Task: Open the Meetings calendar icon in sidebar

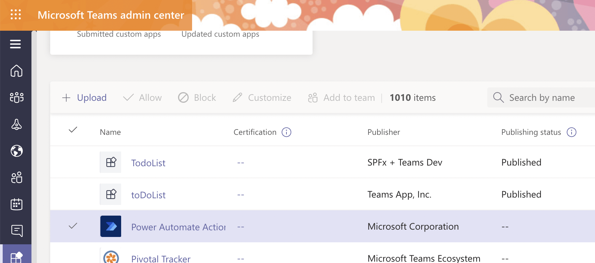Action: click(x=16, y=204)
